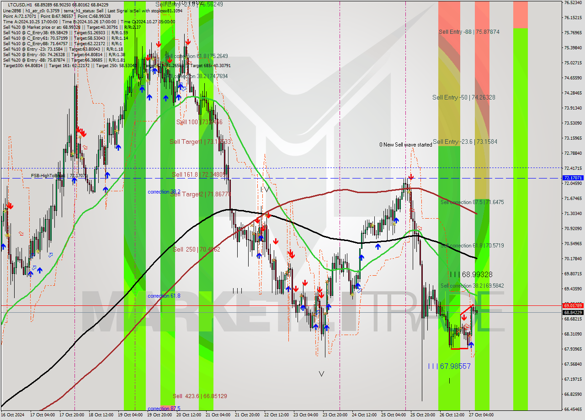Select the 'Sell 161.8 | 72.34805' label
The width and height of the screenshot is (585, 420).
(x=199, y=174)
